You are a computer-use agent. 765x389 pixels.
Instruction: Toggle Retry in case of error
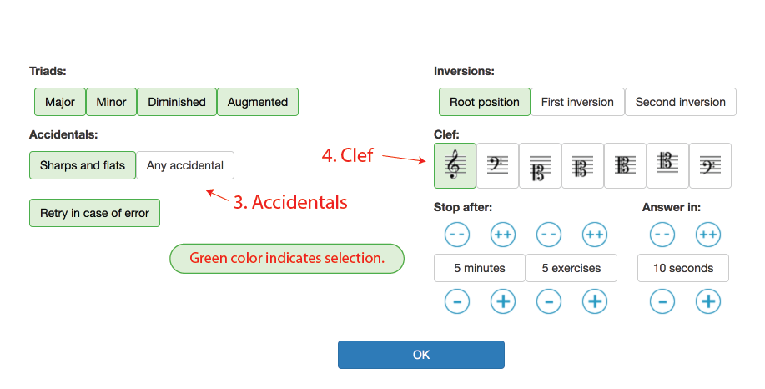coord(94,213)
